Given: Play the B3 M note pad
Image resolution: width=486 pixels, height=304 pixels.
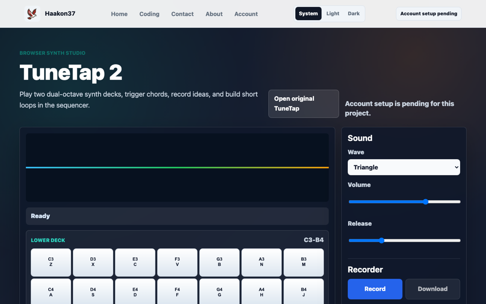Looking at the screenshot, I should [304, 262].
